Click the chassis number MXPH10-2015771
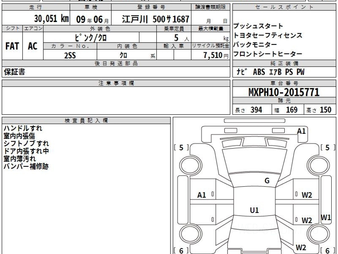This screenshot has height=254, width=338. click(284, 92)
